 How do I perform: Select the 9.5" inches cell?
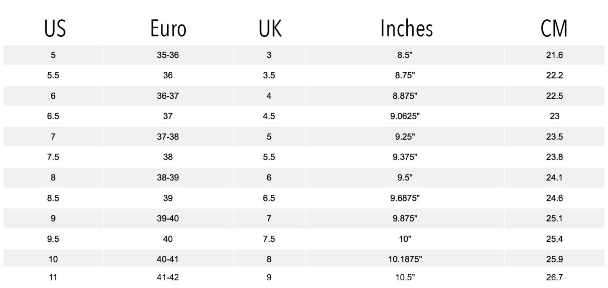pyautogui.click(x=405, y=178)
